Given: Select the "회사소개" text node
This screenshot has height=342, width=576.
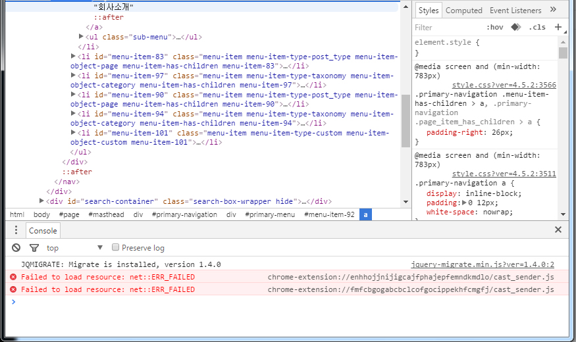Looking at the screenshot, I should [x=114, y=7].
